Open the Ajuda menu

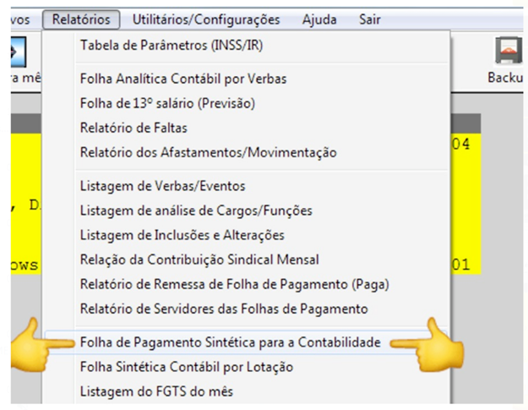pyautogui.click(x=319, y=19)
